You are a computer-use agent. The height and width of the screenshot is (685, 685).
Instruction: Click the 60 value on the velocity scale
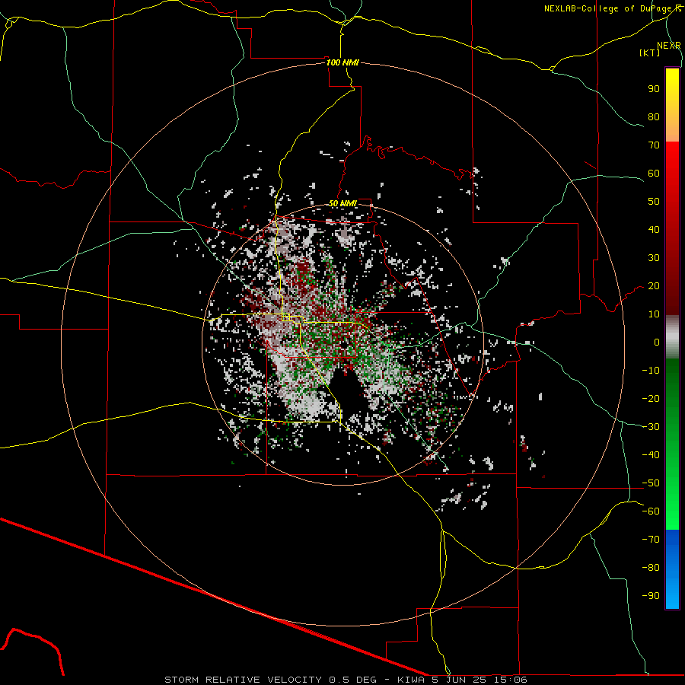pyautogui.click(x=654, y=174)
